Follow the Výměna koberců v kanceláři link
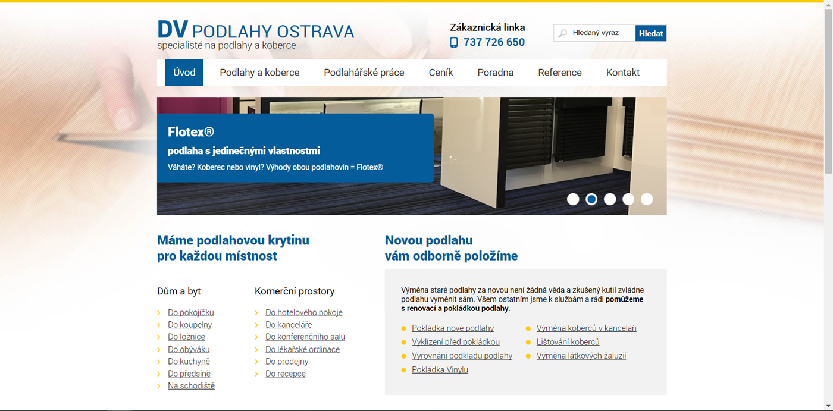This screenshot has width=833, height=411. coord(586,328)
